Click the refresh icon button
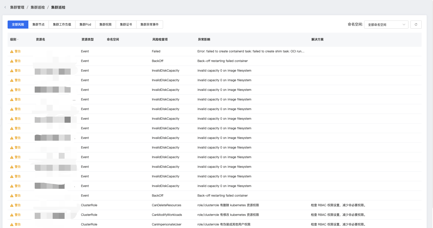The image size is (433, 228). [x=416, y=25]
